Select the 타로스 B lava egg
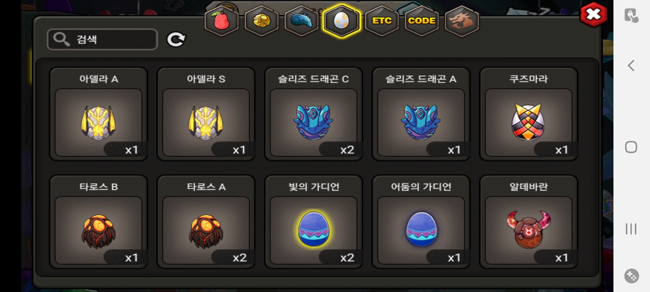 tap(98, 222)
